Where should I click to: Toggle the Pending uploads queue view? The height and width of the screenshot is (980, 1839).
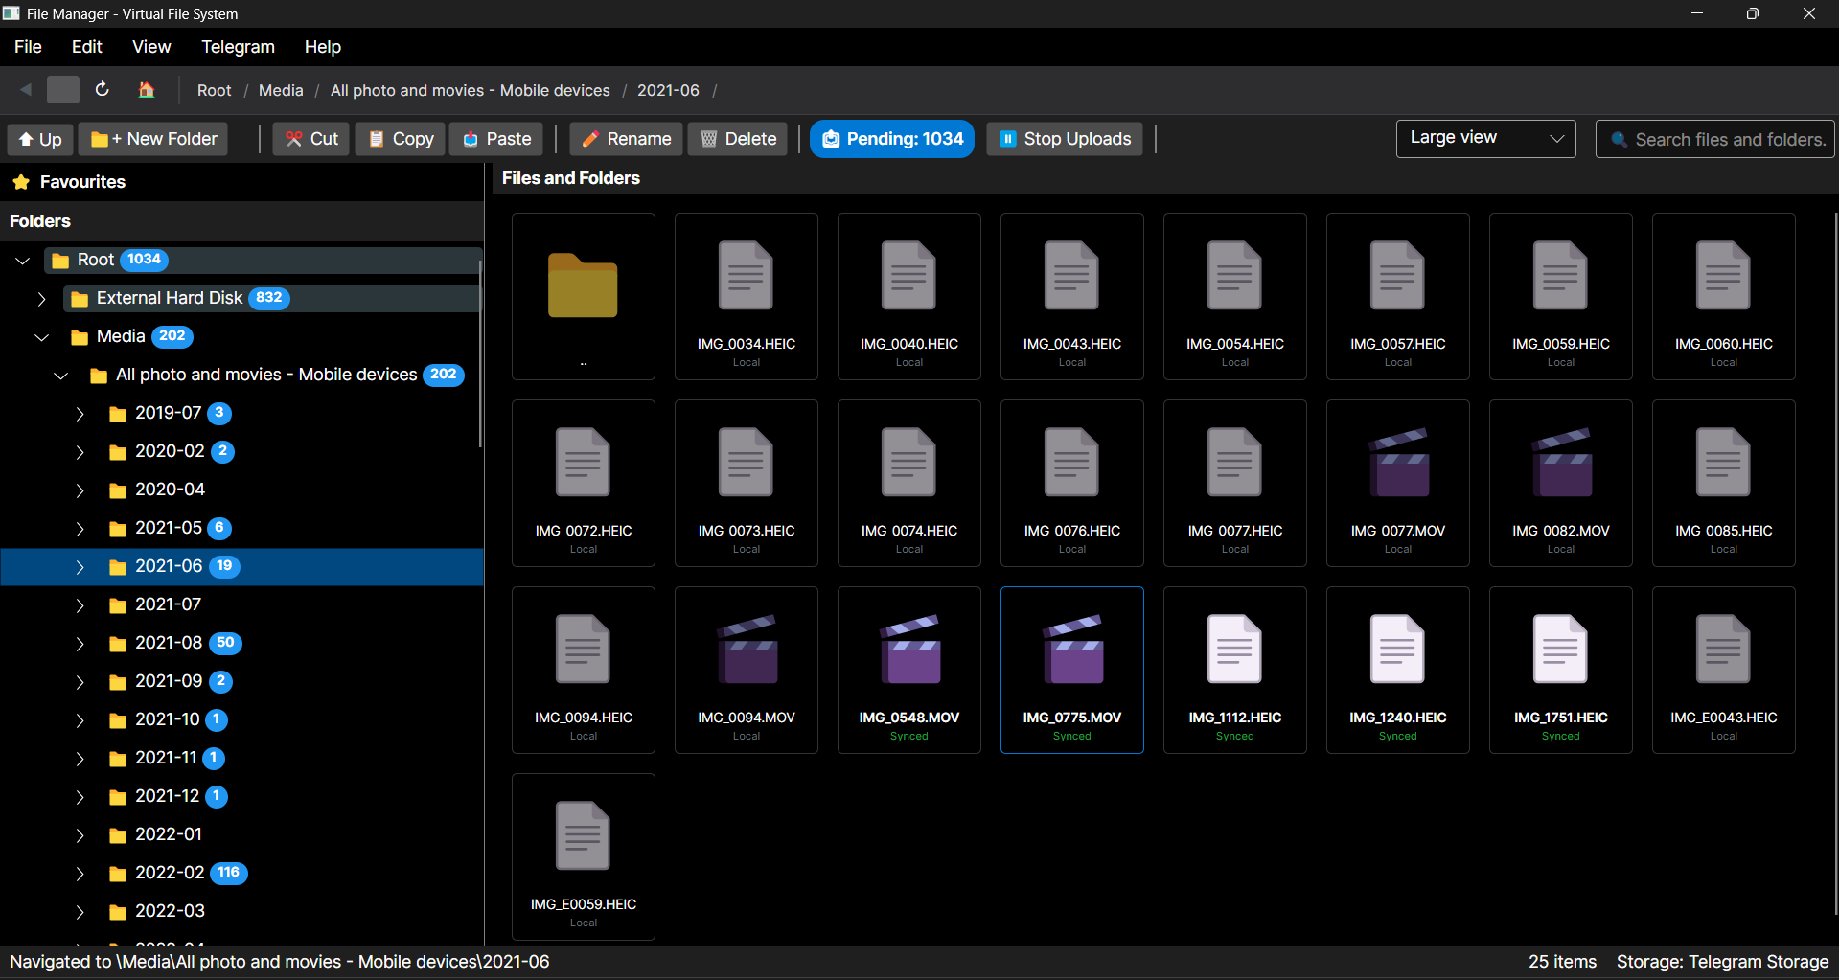coord(890,139)
